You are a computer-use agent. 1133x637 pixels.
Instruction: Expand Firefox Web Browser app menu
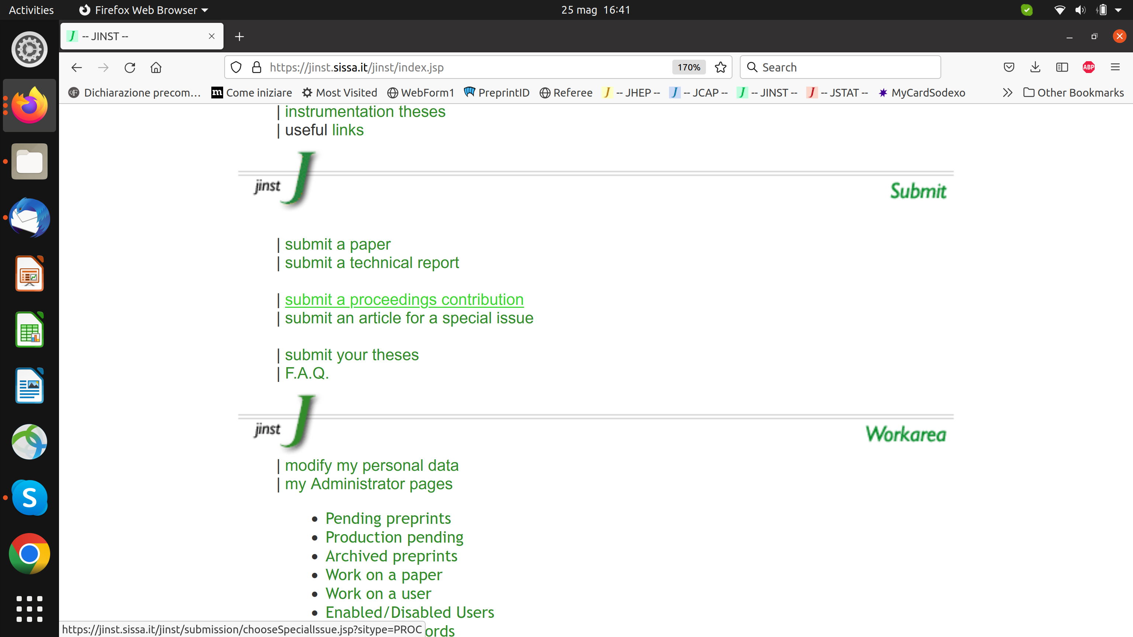pos(144,10)
